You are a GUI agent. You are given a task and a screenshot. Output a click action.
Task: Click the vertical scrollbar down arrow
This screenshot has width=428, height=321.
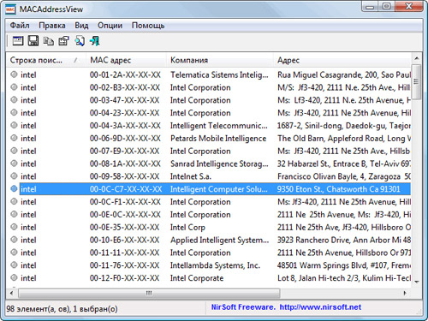[x=417, y=282]
